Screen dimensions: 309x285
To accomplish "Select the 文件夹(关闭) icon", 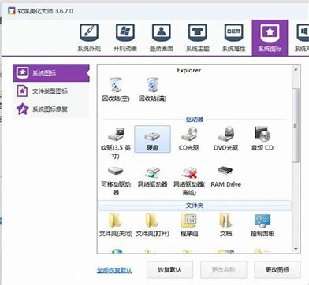I will 116,225.
